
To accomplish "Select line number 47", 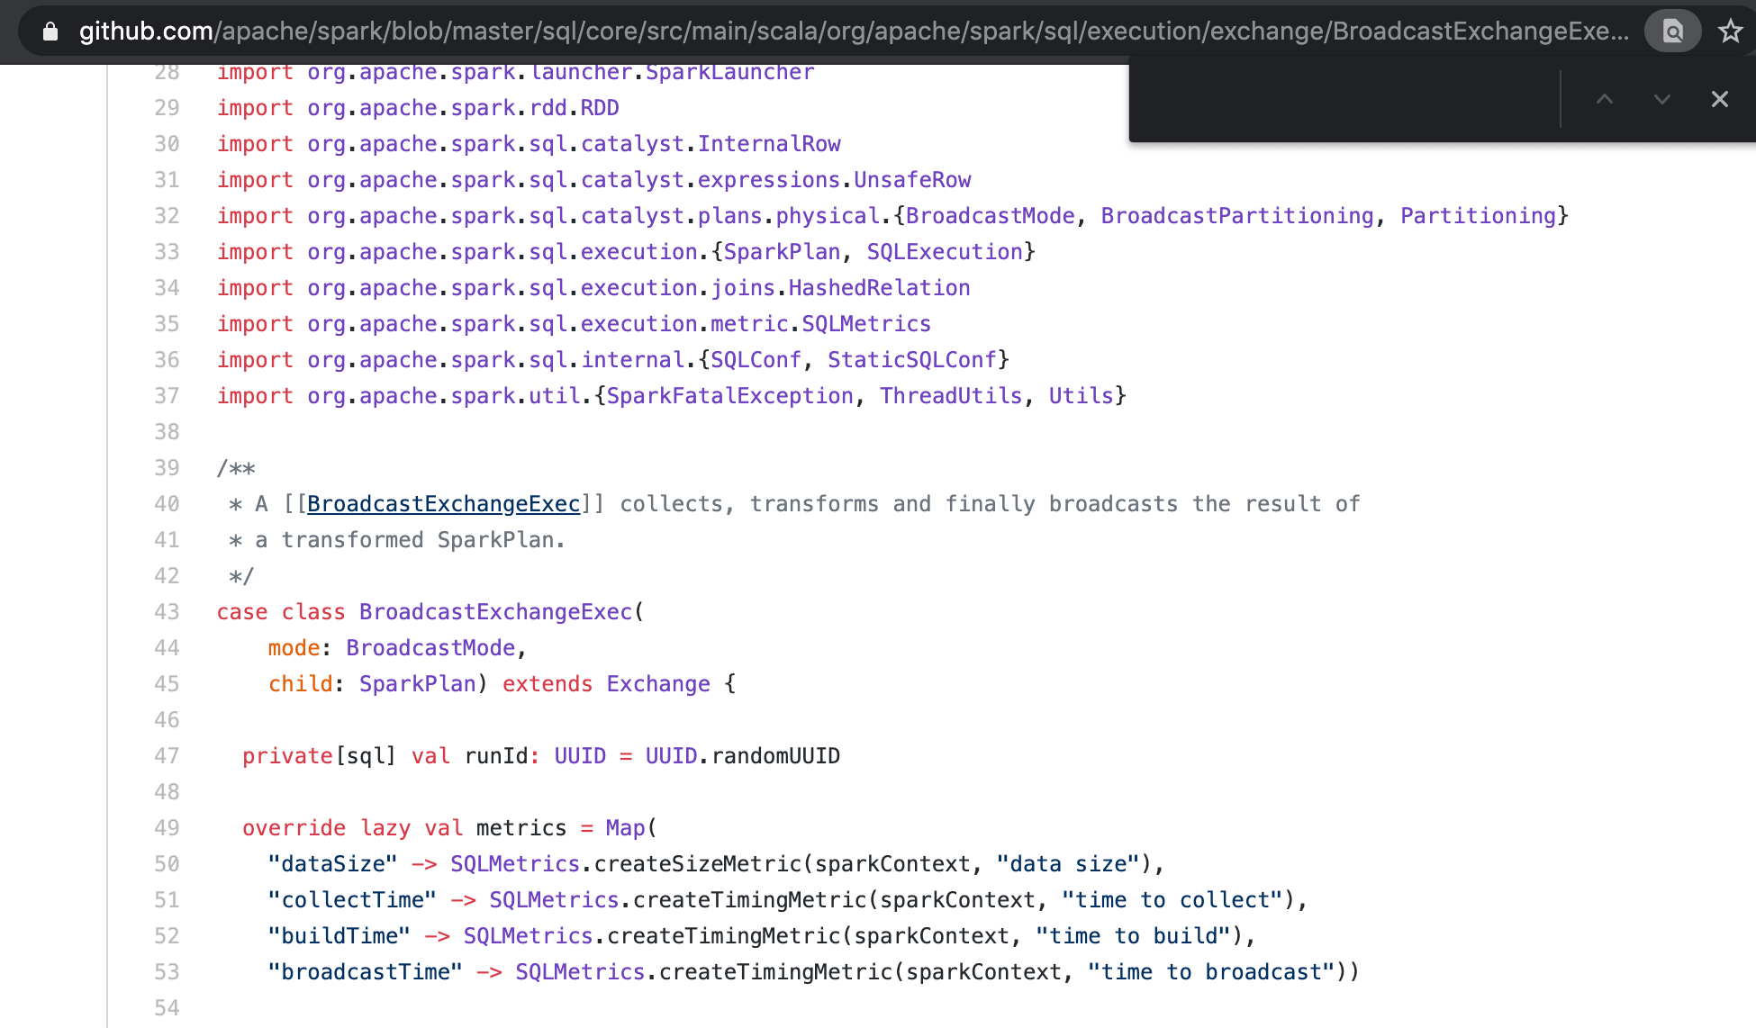I will (167, 756).
